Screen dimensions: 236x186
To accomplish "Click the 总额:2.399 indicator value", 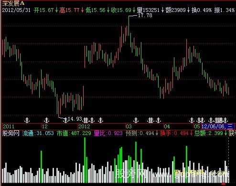I will tap(209, 133).
